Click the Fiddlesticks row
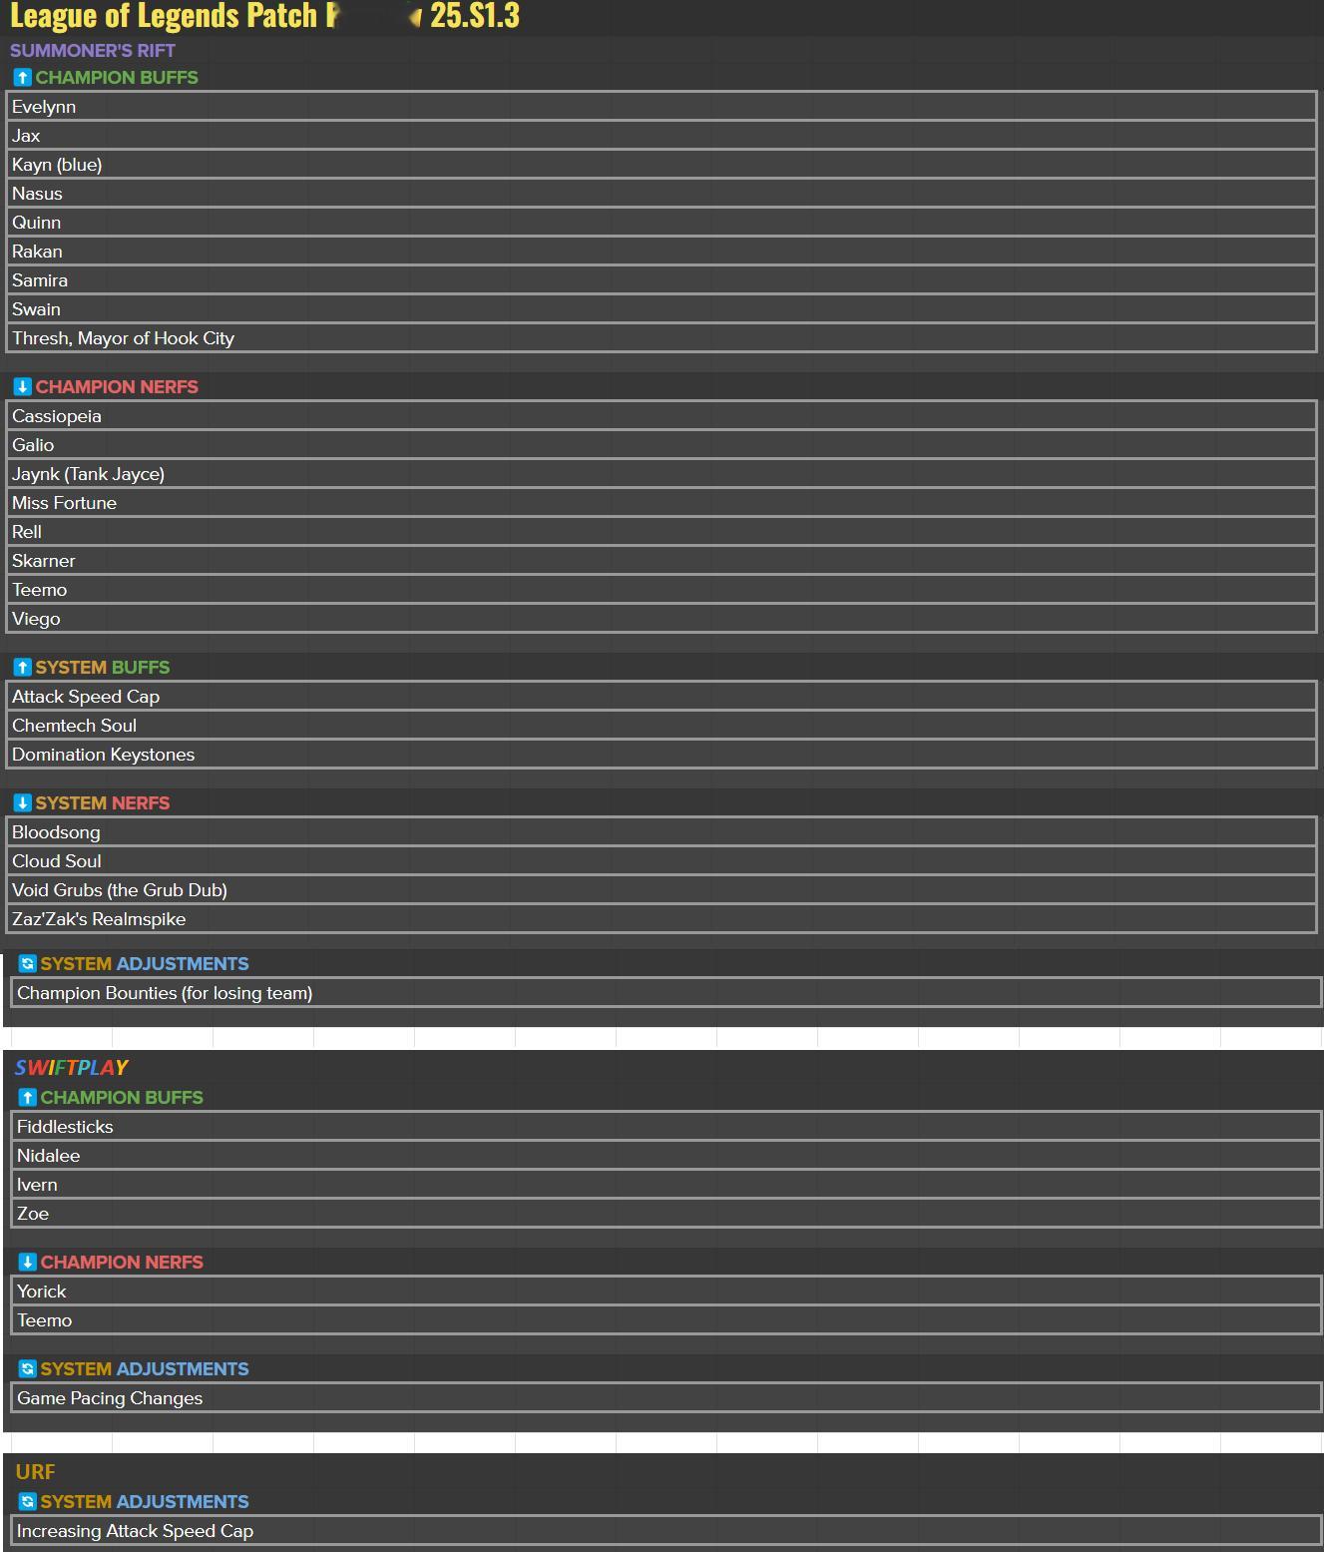This screenshot has width=1324, height=1552. tap(666, 1127)
